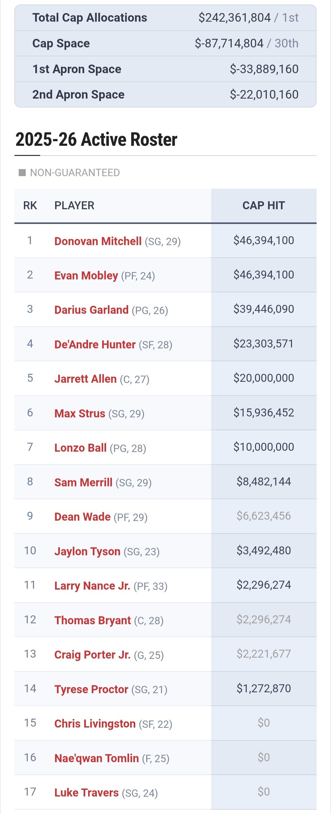Select Lonzo Ball name link
This screenshot has width=331, height=814.
(80, 448)
